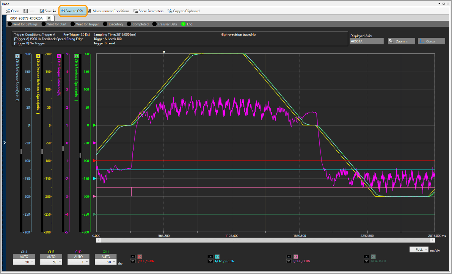The height and width of the screenshot is (274, 452).
Task: Open the CH2 Torque Reference settings icon
Action: (x=59, y=56)
